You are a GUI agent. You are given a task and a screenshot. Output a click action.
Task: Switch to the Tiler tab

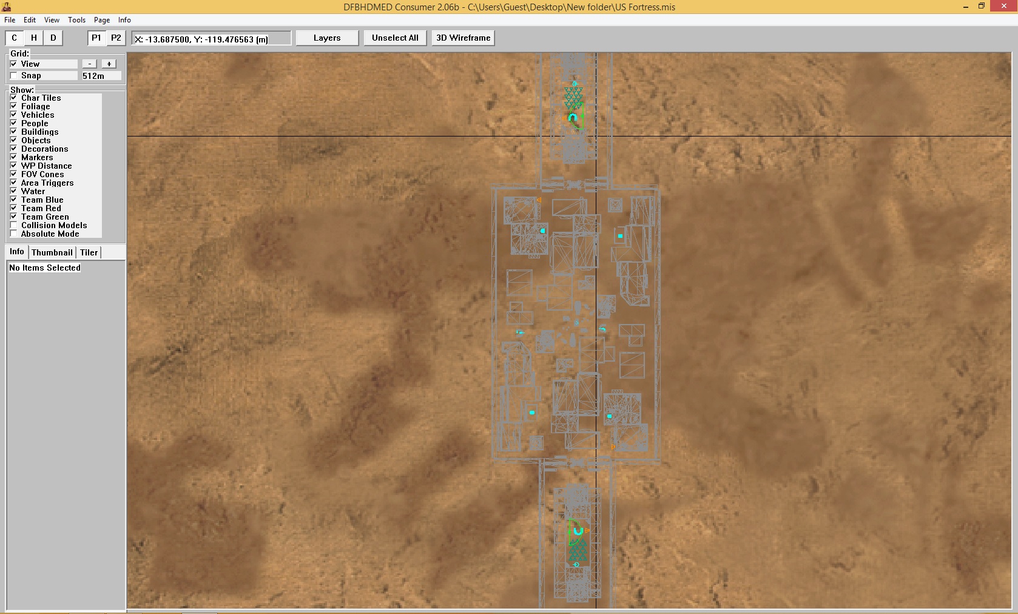pos(89,252)
